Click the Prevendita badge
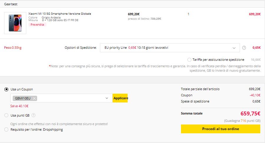The image size is (265, 143). [x=37, y=25]
